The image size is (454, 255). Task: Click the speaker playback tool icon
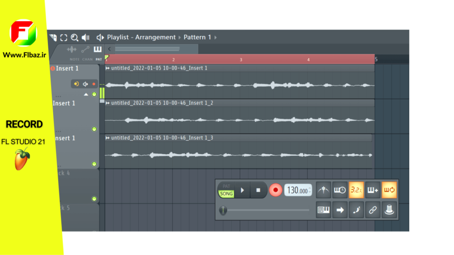click(x=86, y=37)
